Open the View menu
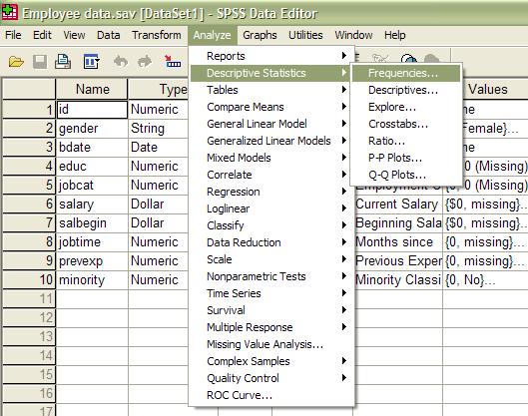The height and width of the screenshot is (416, 528). coord(74,35)
